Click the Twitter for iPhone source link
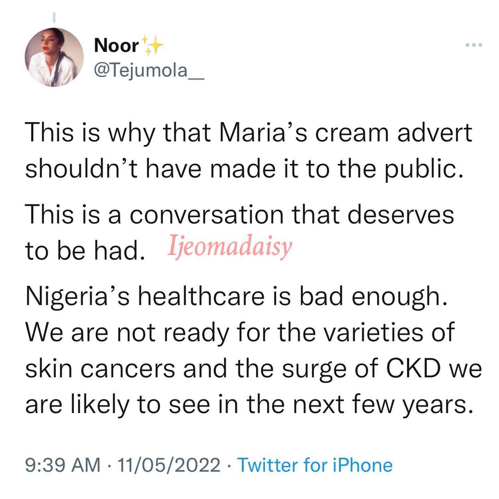 pos(315,465)
